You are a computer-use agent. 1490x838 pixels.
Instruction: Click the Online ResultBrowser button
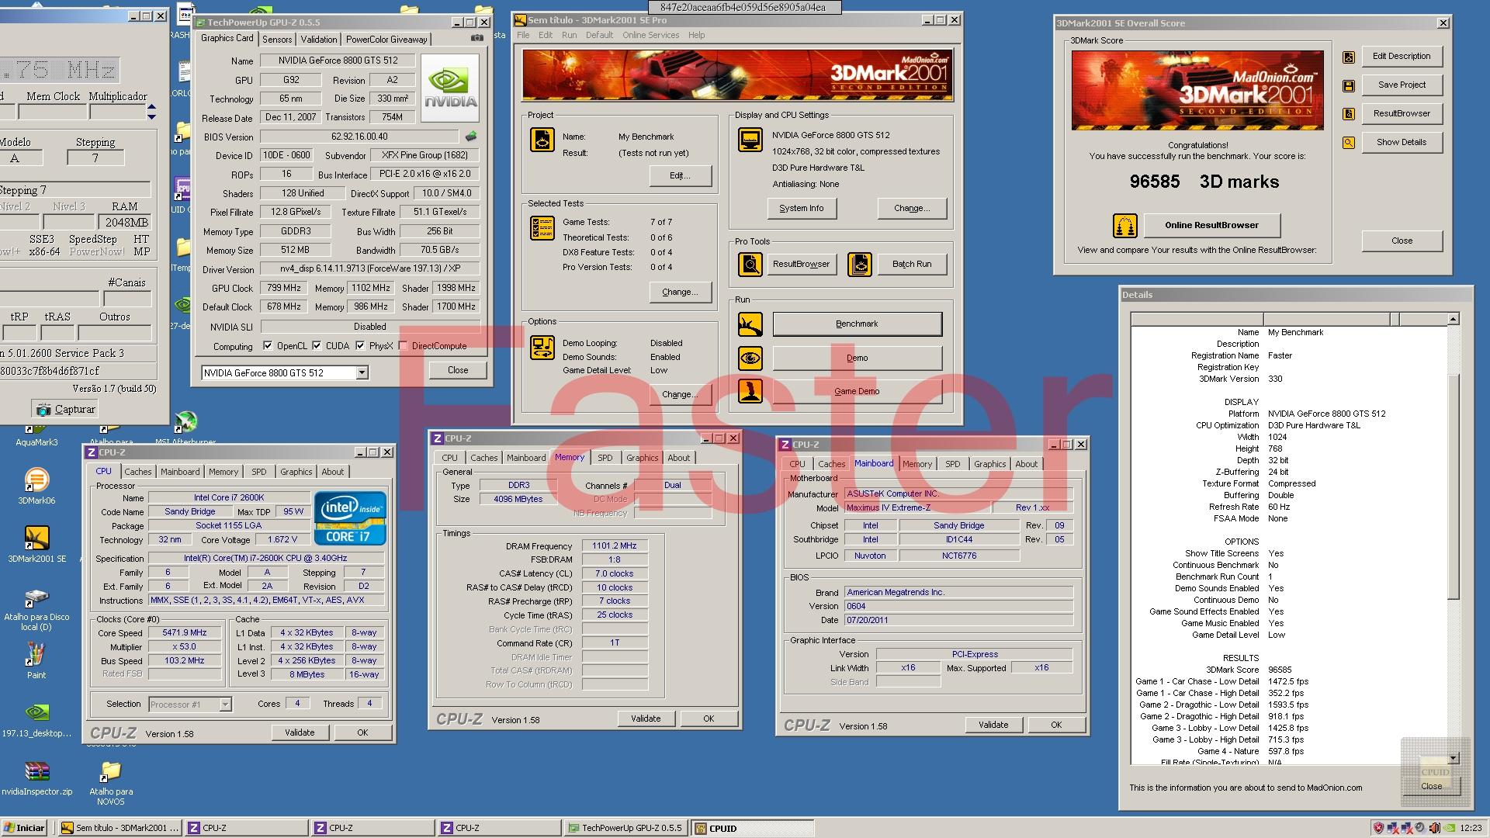[1211, 226]
